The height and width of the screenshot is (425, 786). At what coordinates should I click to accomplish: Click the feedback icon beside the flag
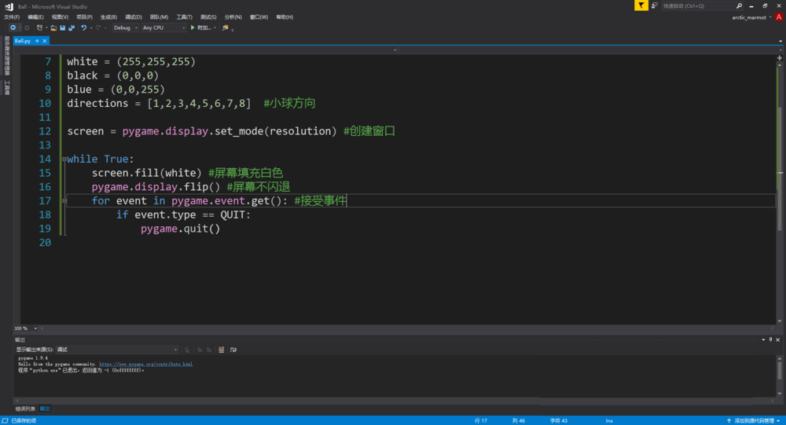(x=655, y=5)
